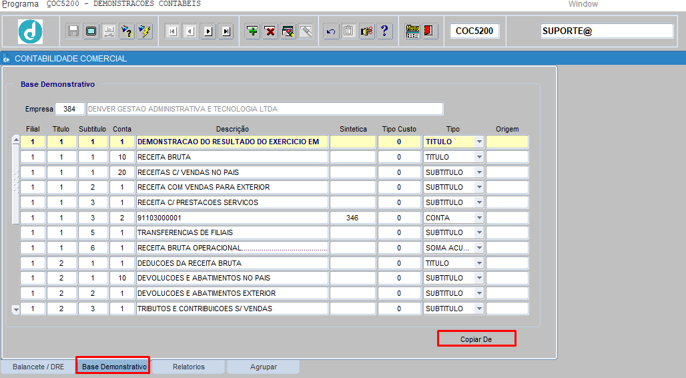Click Tipo Custo field of TRANSFERENCIAS DE FILIAIS row
This screenshot has height=378, width=686.
[399, 232]
